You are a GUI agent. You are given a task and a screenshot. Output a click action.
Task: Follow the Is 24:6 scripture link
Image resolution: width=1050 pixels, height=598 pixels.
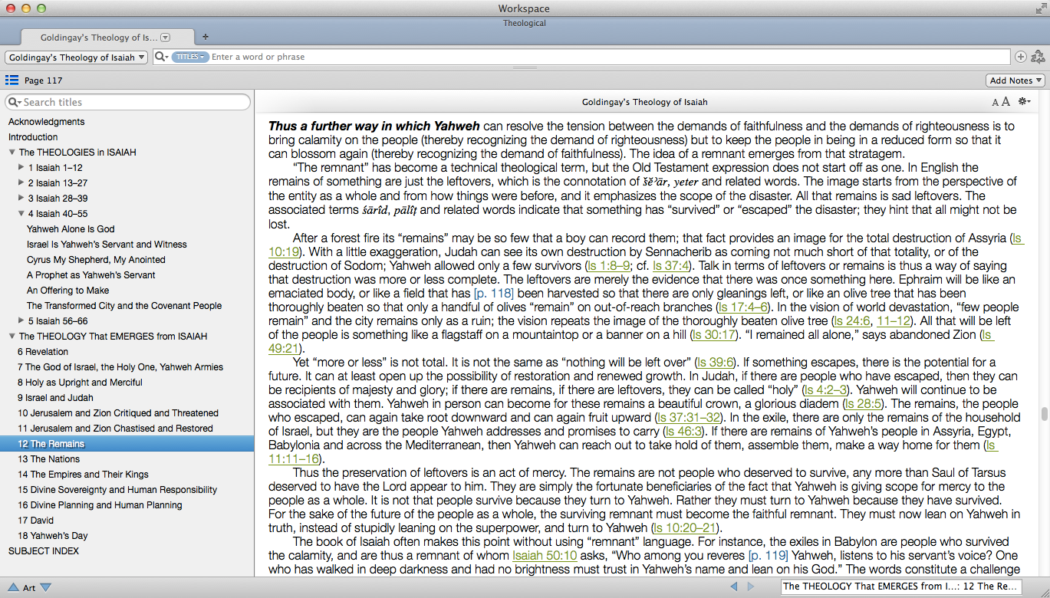pyautogui.click(x=852, y=321)
